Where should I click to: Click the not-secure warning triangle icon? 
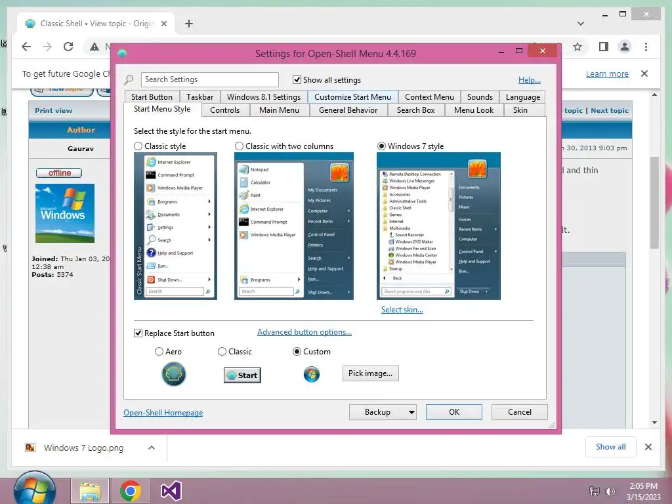94,47
